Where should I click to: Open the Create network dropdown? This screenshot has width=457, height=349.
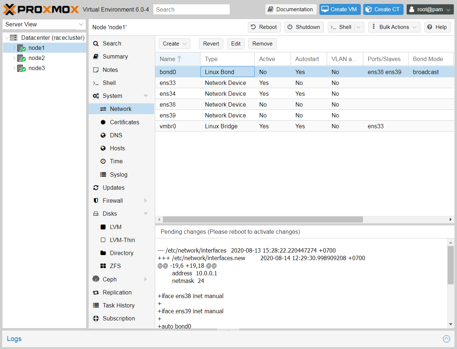point(174,44)
